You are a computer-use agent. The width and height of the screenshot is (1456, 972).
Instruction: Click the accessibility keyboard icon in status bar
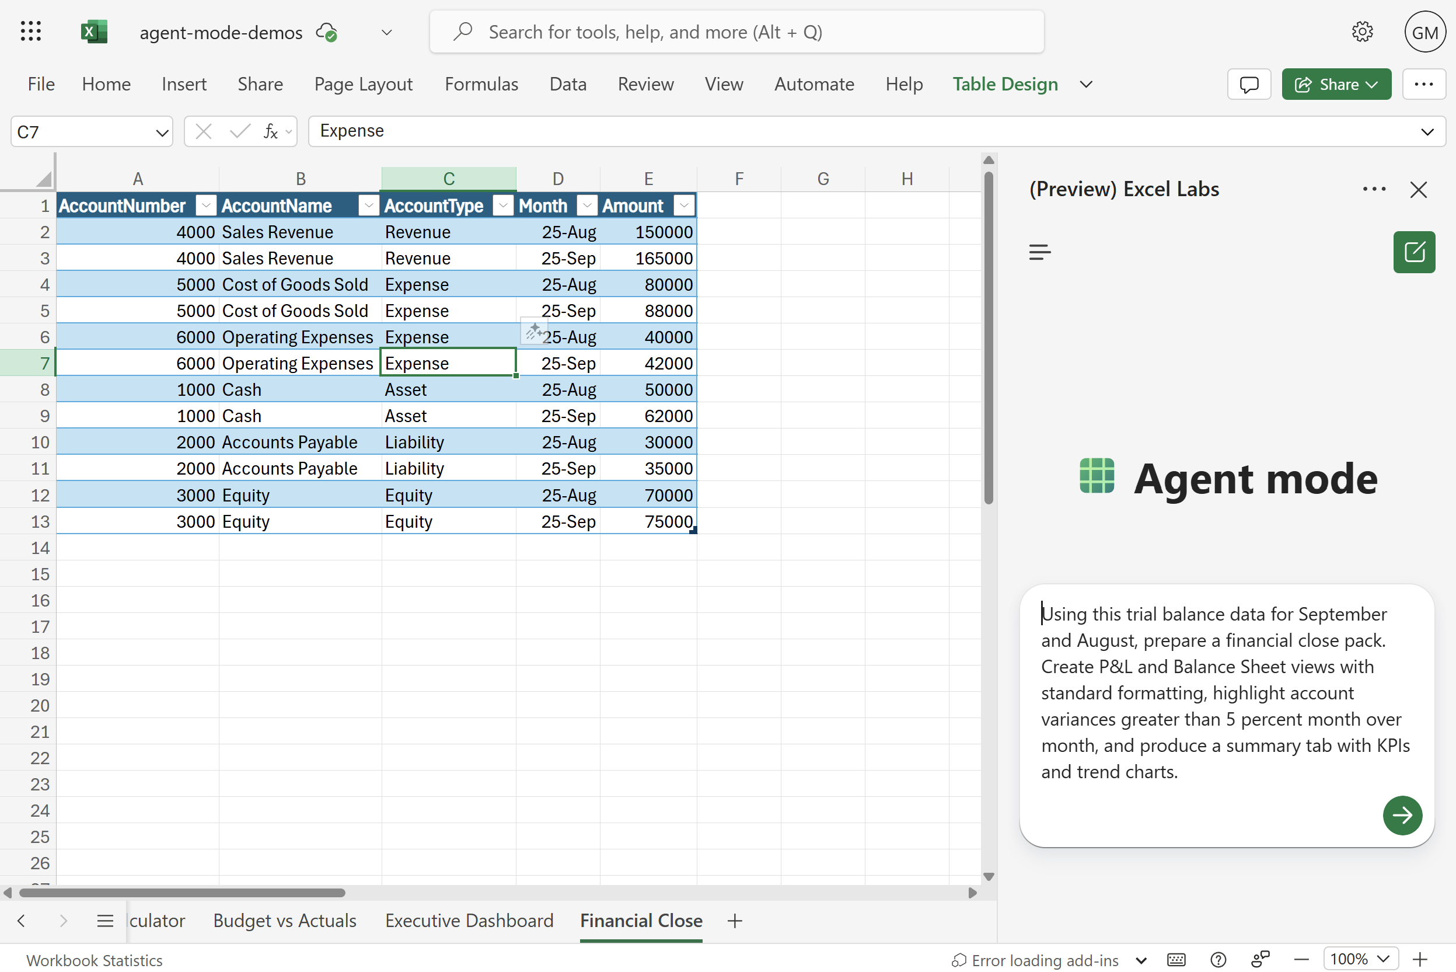coord(1176,960)
